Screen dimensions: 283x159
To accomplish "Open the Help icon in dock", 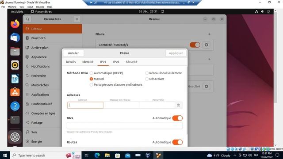I will pos(15,106).
